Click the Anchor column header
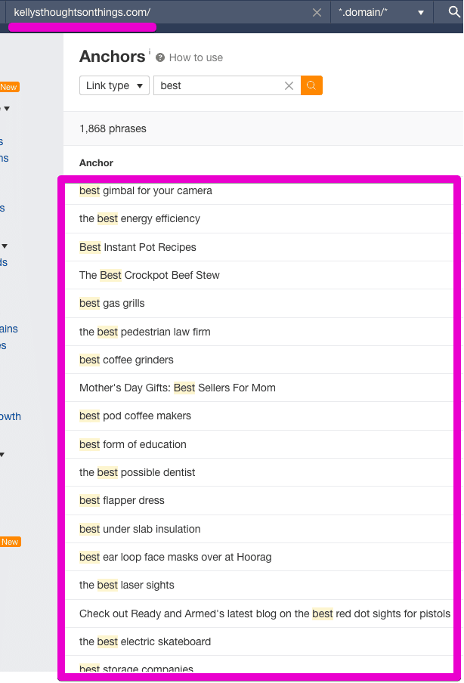The image size is (464, 683). coord(96,162)
